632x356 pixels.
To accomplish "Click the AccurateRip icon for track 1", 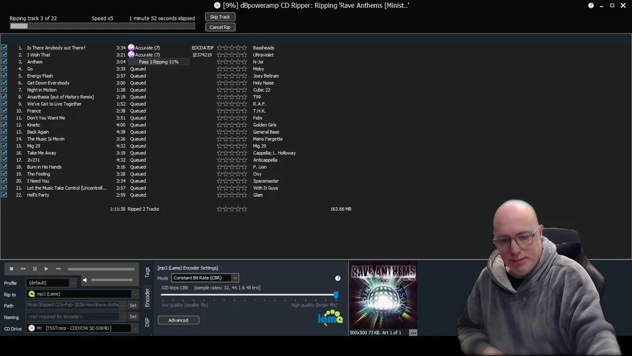I will coord(131,48).
